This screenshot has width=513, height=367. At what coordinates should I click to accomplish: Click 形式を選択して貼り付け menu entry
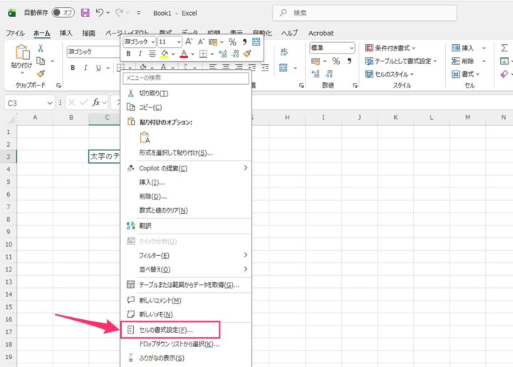coord(175,153)
